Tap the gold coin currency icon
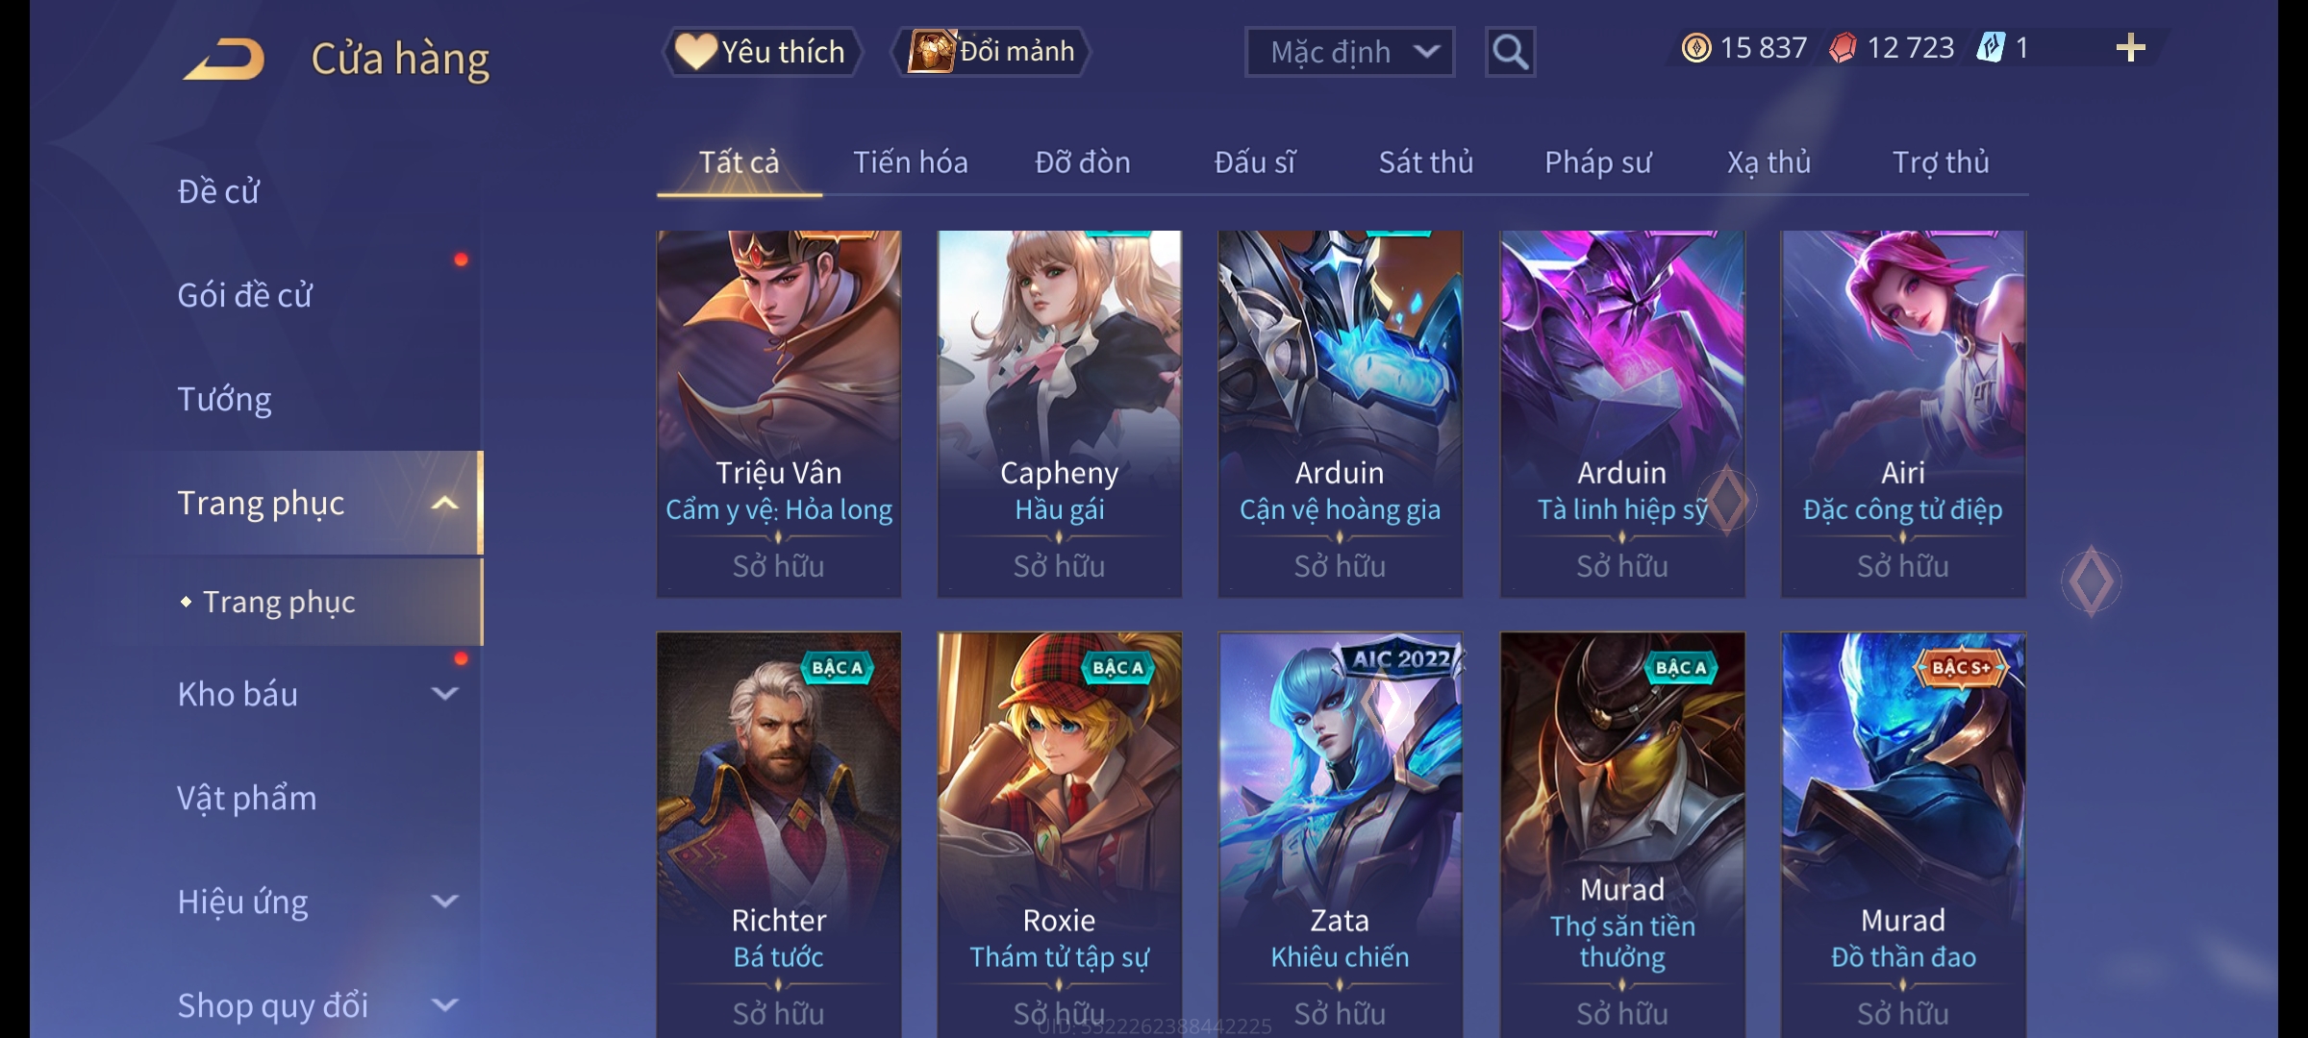Screen dimensions: 2308x1038 pyautogui.click(x=1696, y=48)
